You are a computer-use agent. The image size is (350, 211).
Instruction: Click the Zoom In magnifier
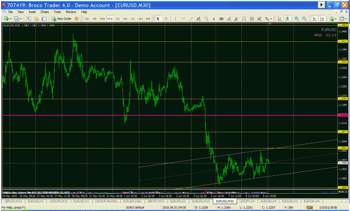(297, 19)
